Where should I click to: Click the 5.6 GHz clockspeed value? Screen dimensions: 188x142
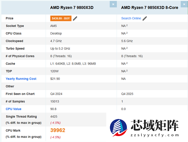(x=127, y=41)
